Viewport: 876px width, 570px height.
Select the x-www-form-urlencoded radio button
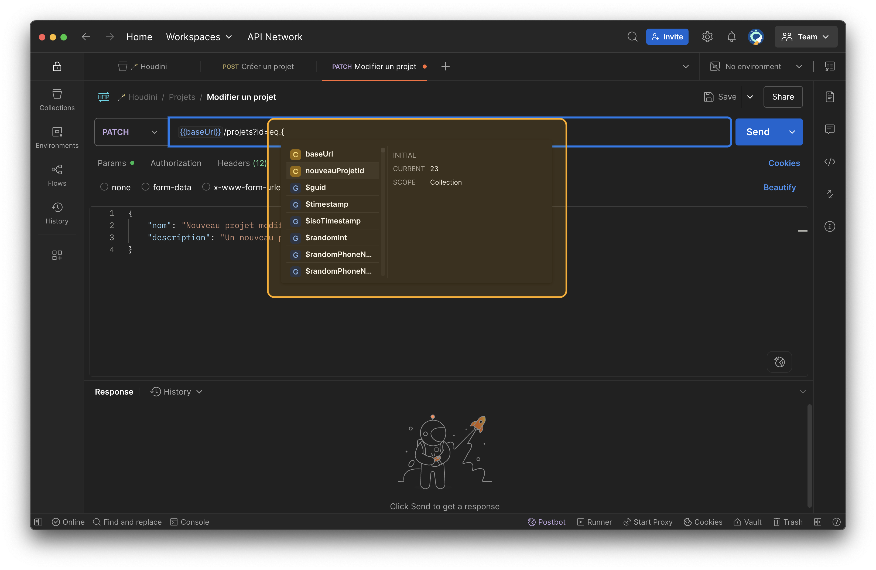[206, 187]
